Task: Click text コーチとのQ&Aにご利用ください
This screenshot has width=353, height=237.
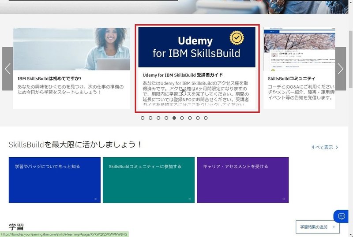Action: [301, 87]
